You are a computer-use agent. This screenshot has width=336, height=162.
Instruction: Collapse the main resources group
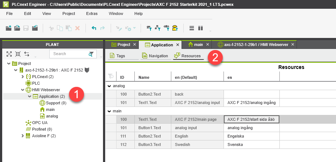tap(110, 111)
